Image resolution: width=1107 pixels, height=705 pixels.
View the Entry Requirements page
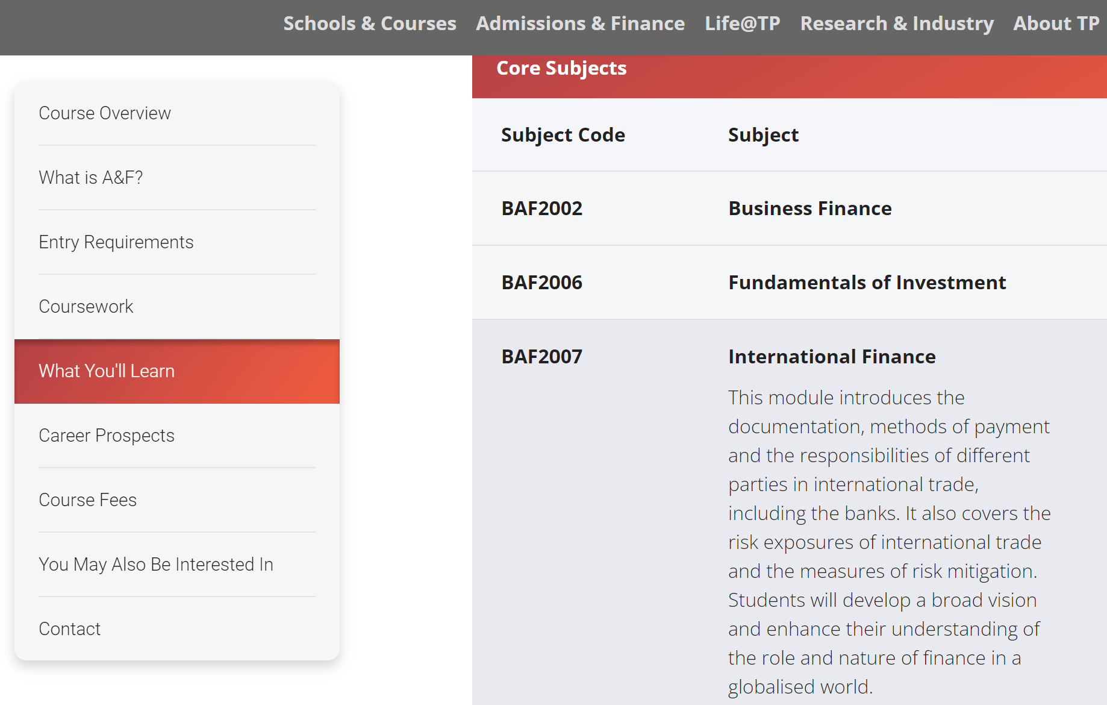[x=116, y=242]
